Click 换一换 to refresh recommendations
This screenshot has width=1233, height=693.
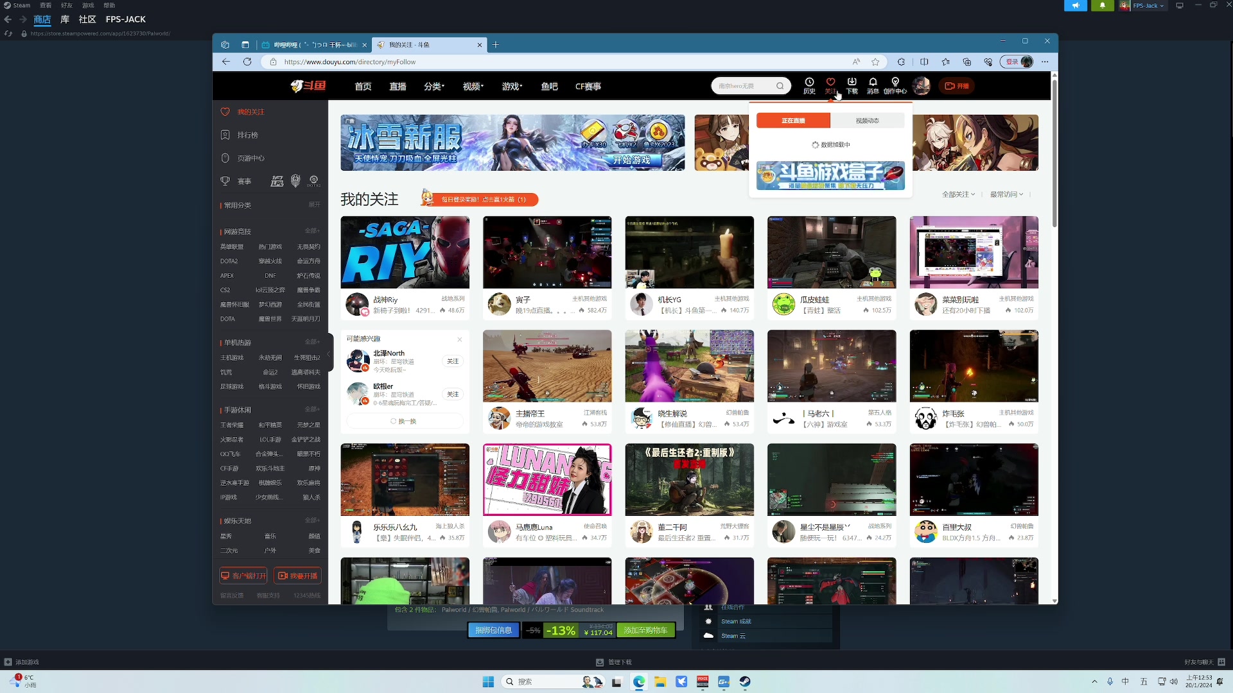pyautogui.click(x=405, y=421)
